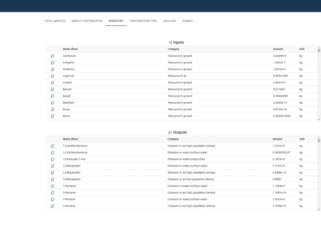
Task: Click 'Resource/in air' category of Argon-40
Action: point(177,76)
